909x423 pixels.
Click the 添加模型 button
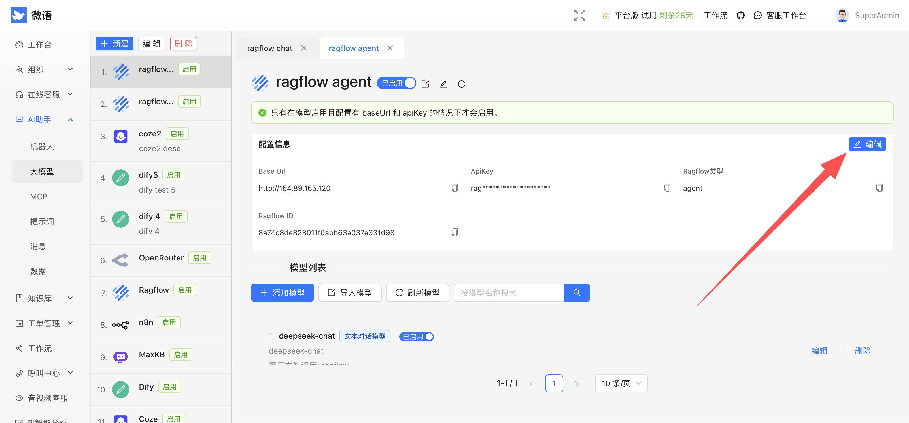click(x=282, y=292)
